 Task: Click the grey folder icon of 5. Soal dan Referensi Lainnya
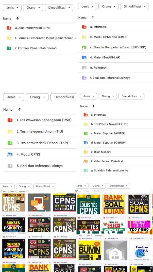pyautogui.click(x=10, y=166)
